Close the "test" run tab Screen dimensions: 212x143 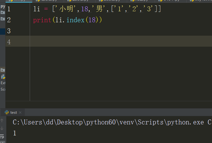click(20, 113)
